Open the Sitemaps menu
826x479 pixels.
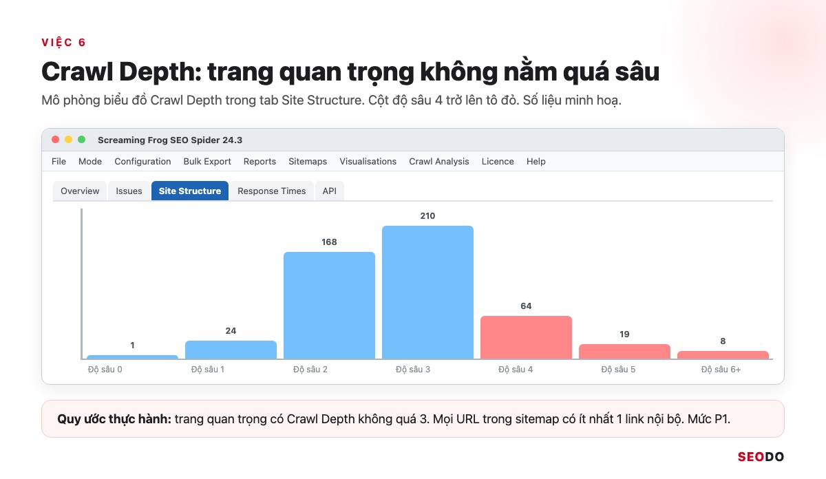coord(308,161)
